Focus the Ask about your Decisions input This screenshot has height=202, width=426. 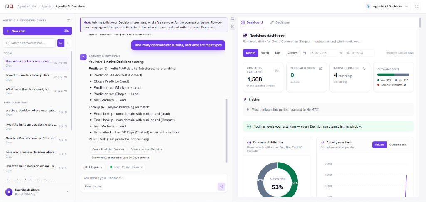154,178
